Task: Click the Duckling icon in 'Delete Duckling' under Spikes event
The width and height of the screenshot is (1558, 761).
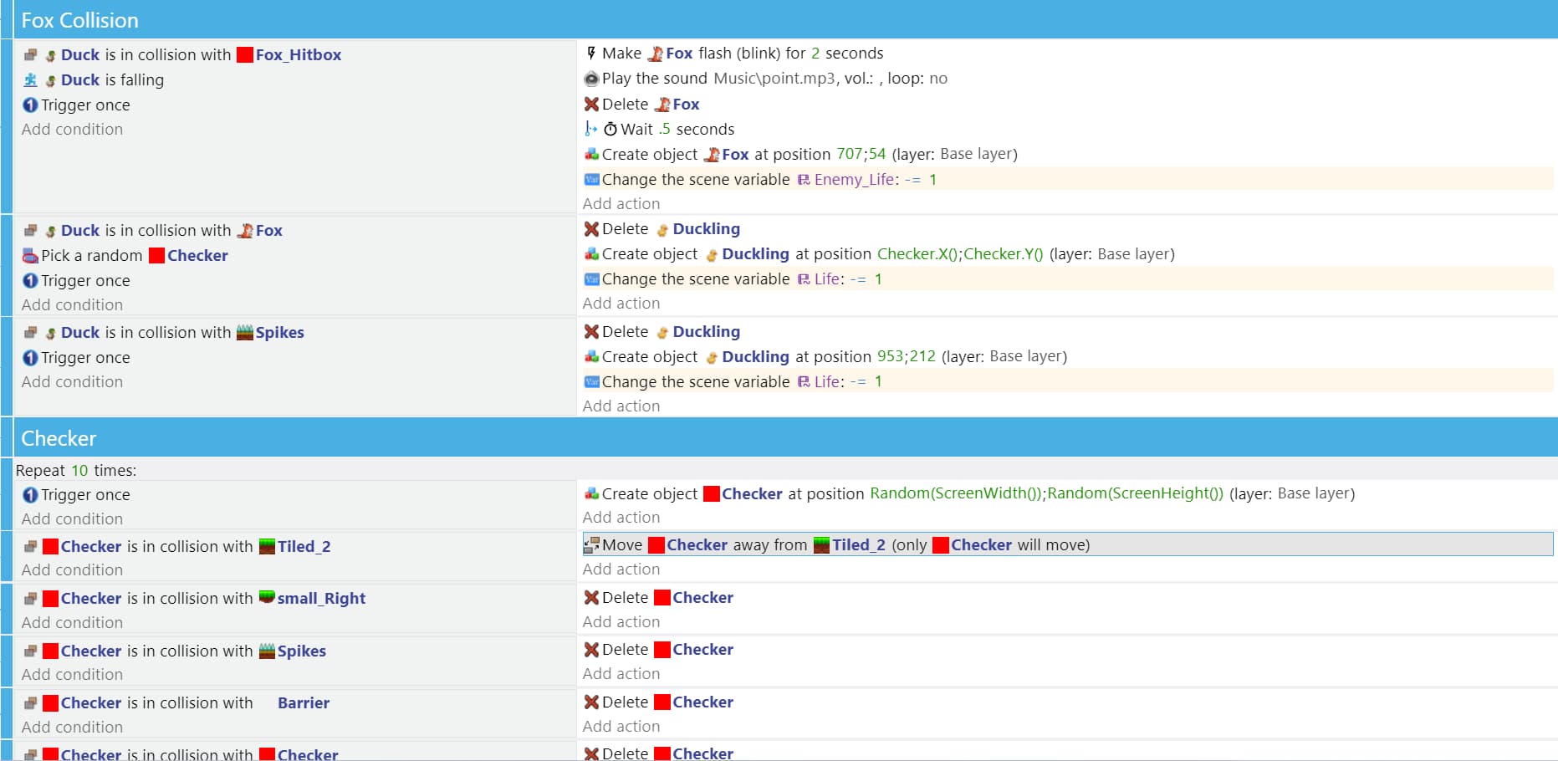Action: click(662, 333)
